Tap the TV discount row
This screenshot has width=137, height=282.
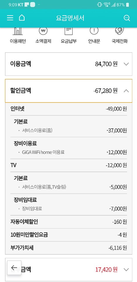pos(69,165)
